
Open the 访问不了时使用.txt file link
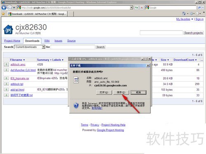point(21,95)
